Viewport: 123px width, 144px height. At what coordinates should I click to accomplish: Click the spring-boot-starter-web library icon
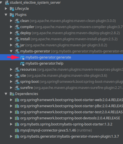17,100
